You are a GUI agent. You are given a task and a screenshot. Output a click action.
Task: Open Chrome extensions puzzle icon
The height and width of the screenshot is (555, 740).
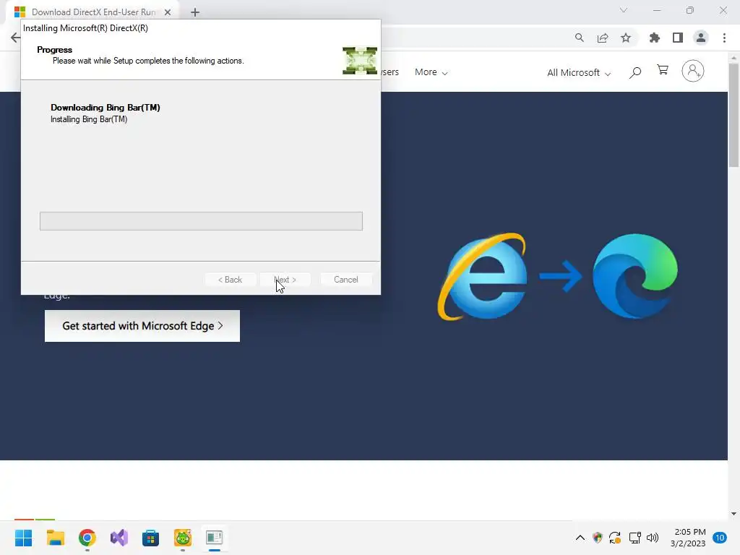point(655,38)
